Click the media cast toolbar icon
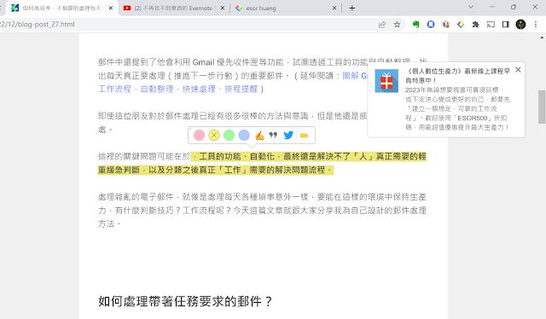The width and height of the screenshot is (546, 319). 491,25
